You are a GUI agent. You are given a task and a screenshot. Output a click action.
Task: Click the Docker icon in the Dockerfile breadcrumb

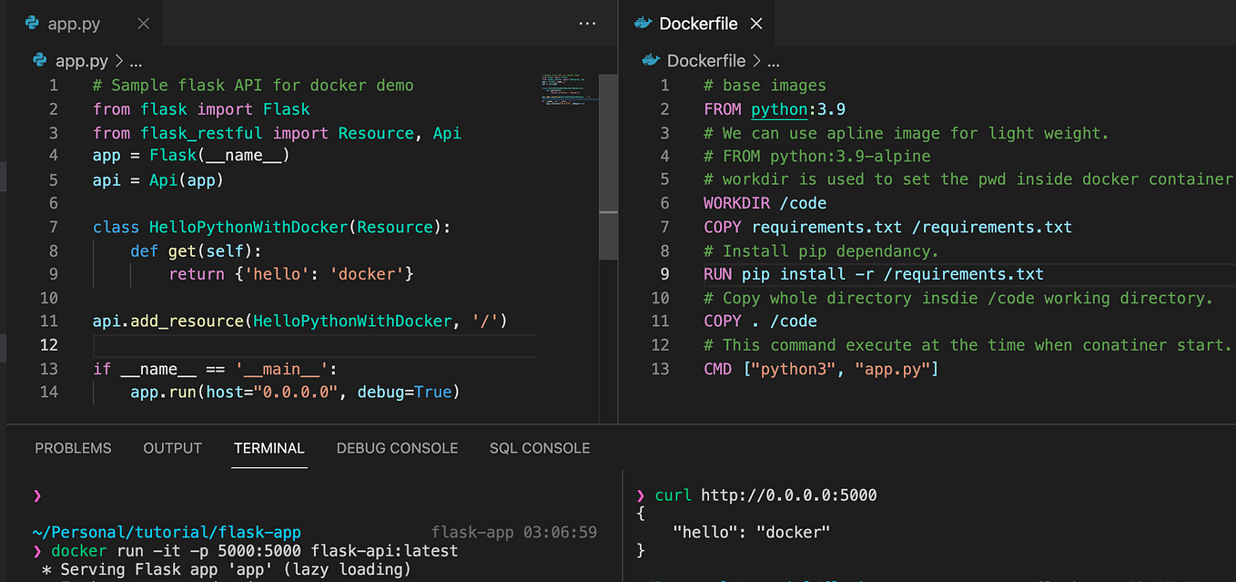click(x=650, y=60)
